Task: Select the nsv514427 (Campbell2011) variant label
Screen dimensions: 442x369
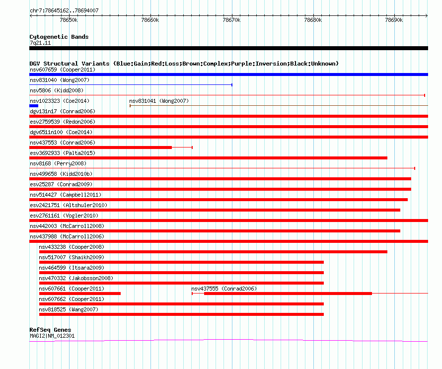Action: click(66, 195)
